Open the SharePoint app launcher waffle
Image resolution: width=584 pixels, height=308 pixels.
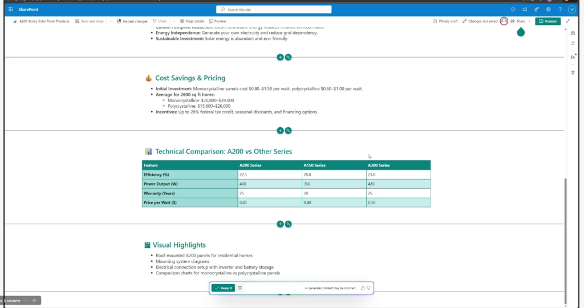(10, 9)
